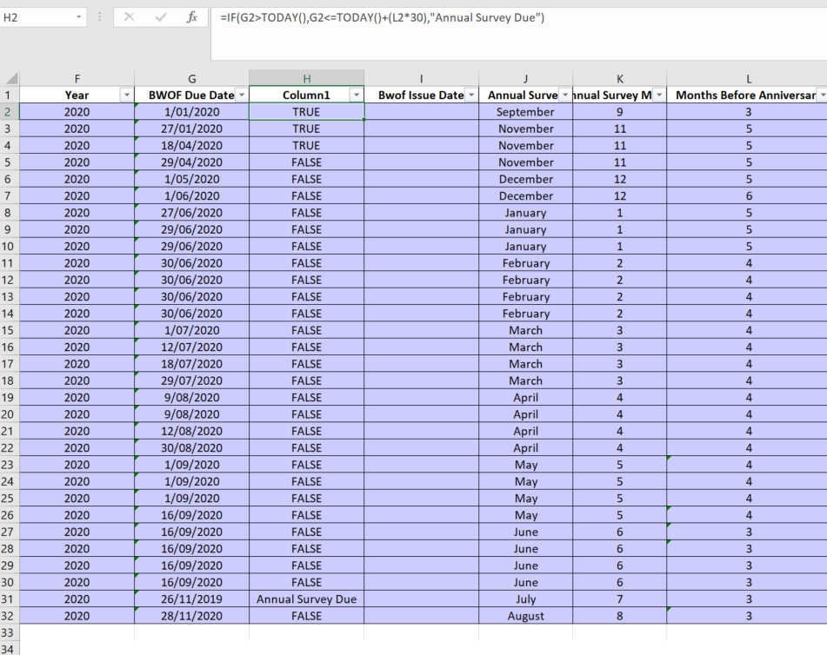The width and height of the screenshot is (827, 655).
Task: Select column H header
Action: (306, 78)
